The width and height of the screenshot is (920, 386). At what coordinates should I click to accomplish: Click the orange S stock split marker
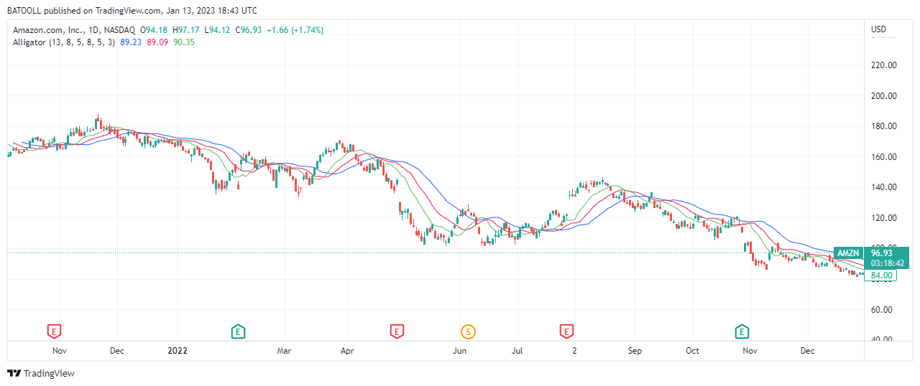468,331
